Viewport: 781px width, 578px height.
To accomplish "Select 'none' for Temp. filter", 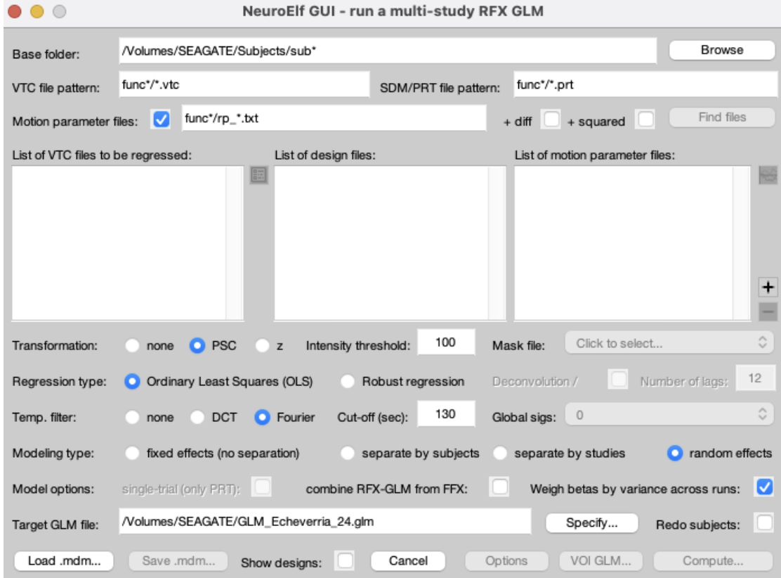I will (x=132, y=417).
